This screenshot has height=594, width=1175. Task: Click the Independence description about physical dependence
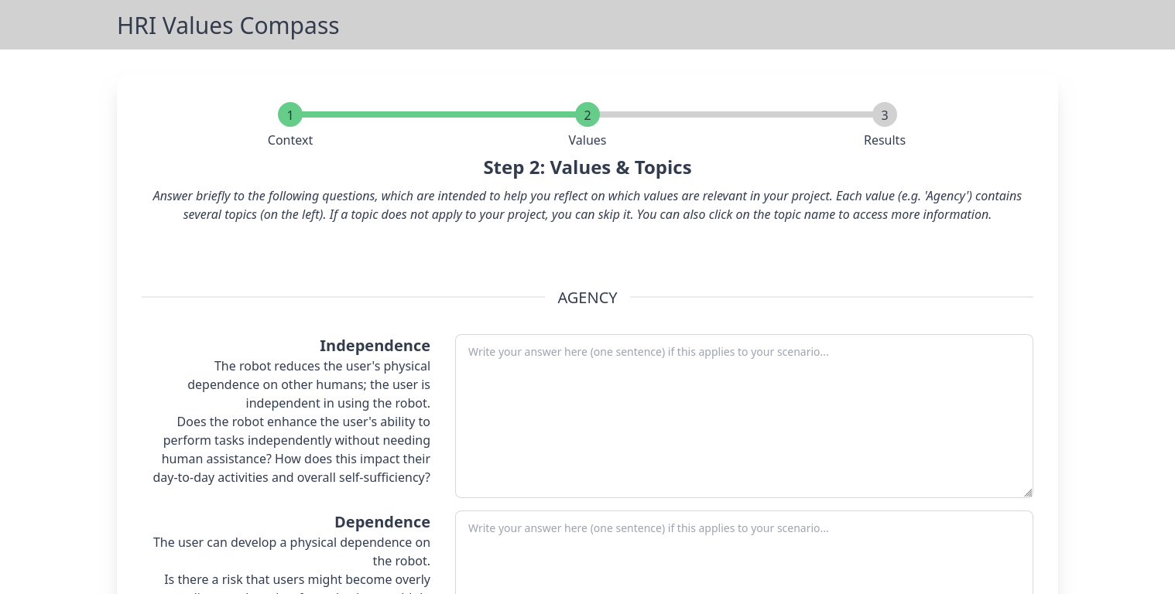(x=309, y=384)
